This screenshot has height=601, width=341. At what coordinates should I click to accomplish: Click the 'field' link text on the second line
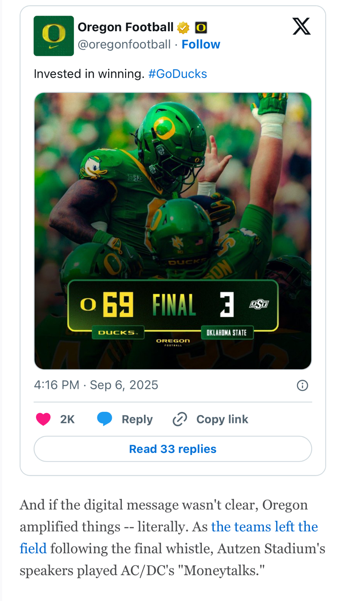(x=33, y=548)
